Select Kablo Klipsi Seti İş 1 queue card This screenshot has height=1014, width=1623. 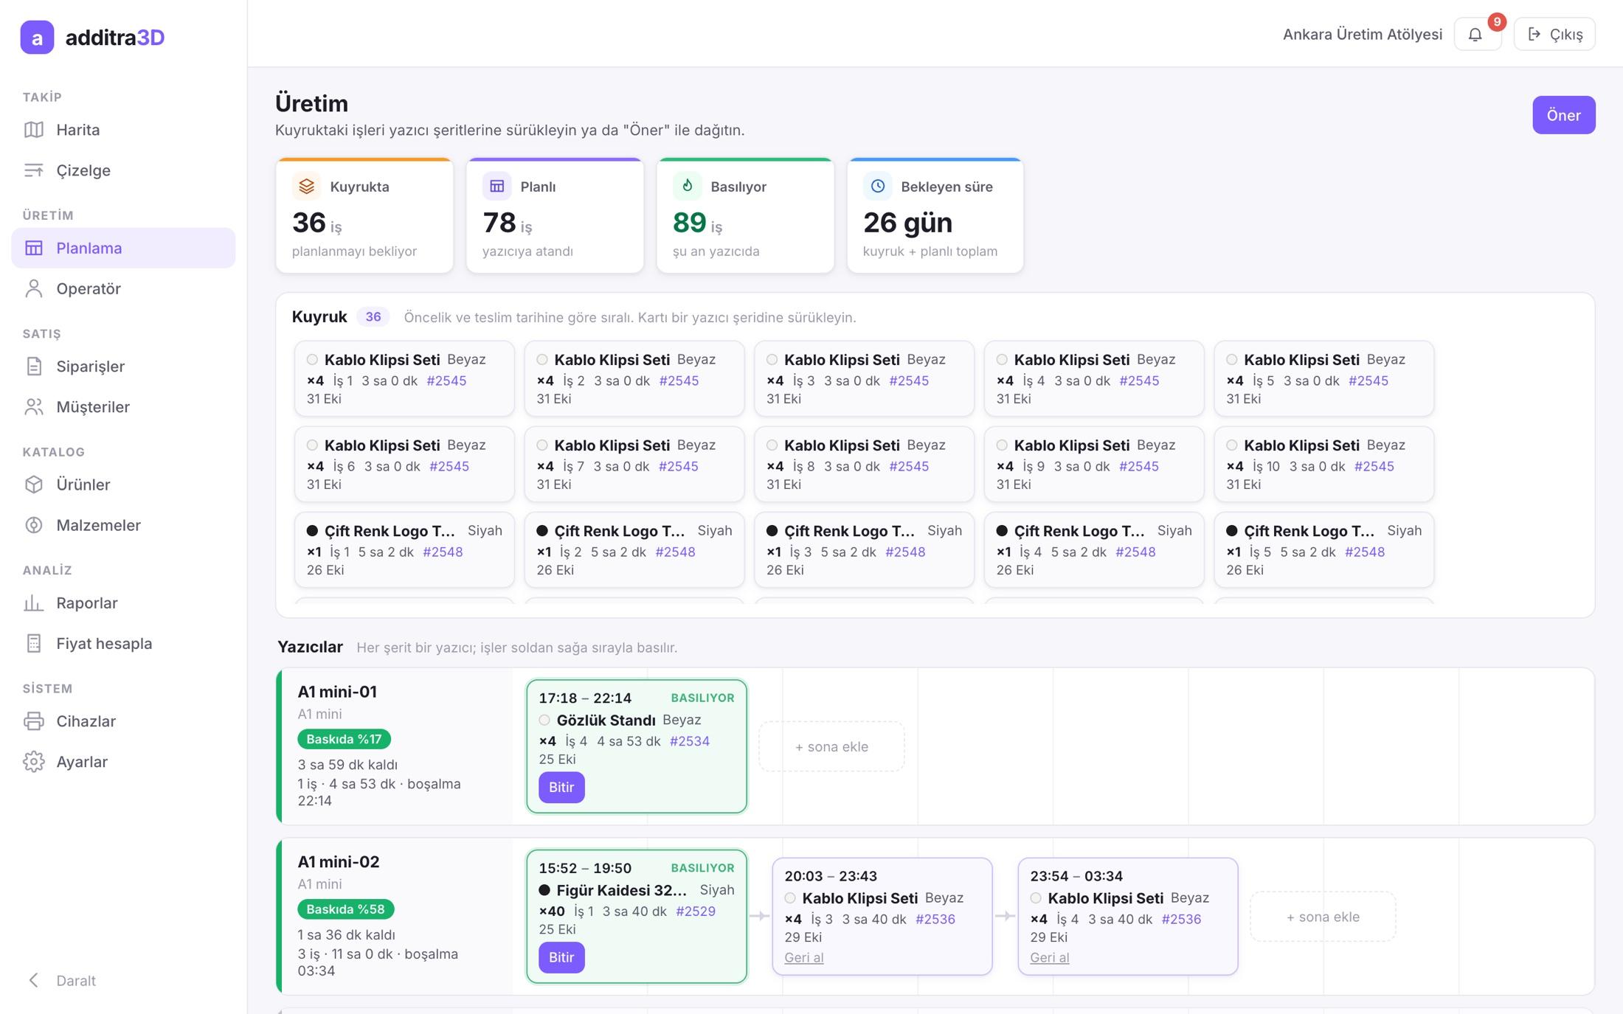coord(404,378)
